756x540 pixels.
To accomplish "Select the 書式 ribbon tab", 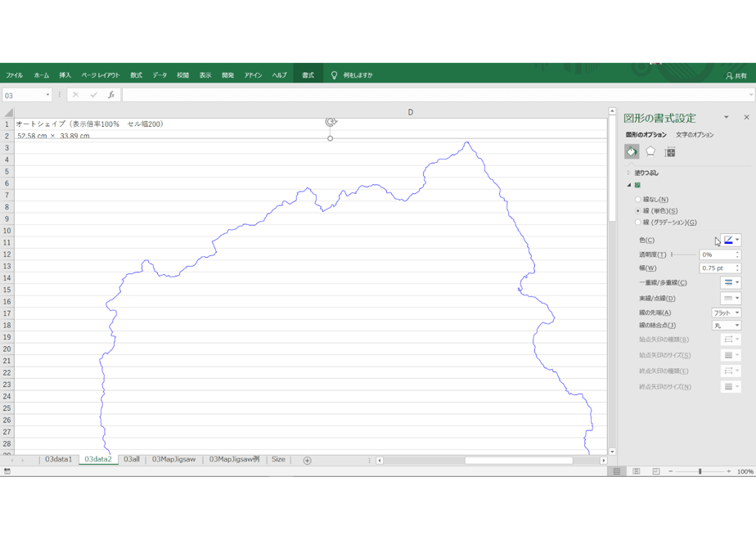I will [x=308, y=75].
